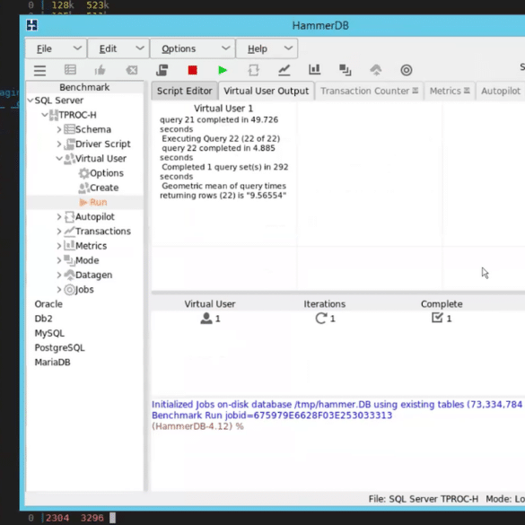Click the Datagen upload toolbar icon

point(376,70)
